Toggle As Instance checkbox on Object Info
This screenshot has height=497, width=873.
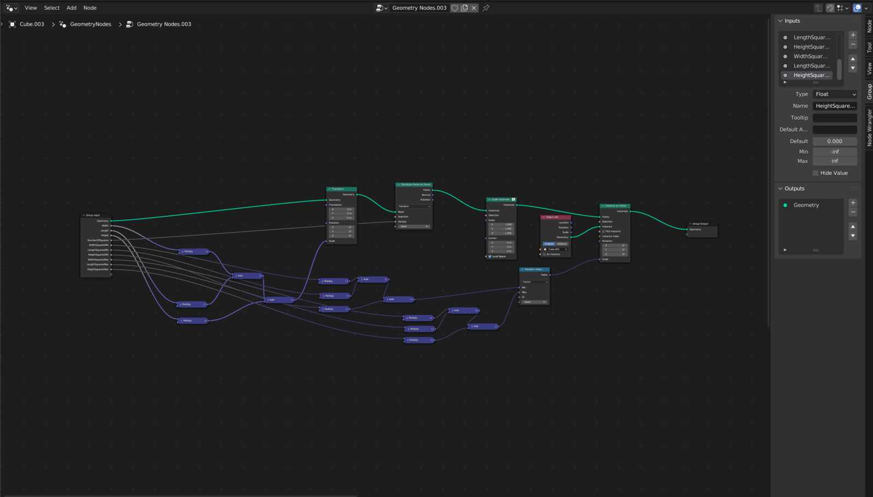[x=544, y=254]
